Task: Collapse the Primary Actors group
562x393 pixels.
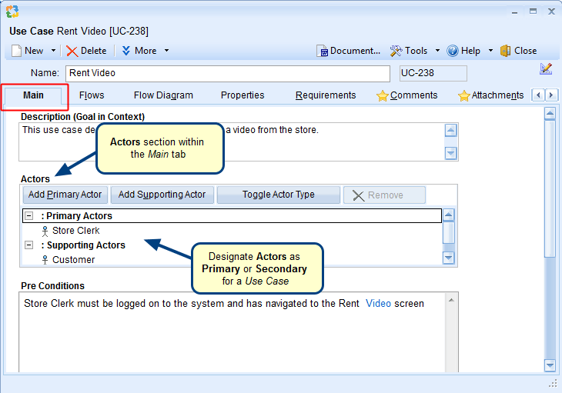Action: click(28, 216)
